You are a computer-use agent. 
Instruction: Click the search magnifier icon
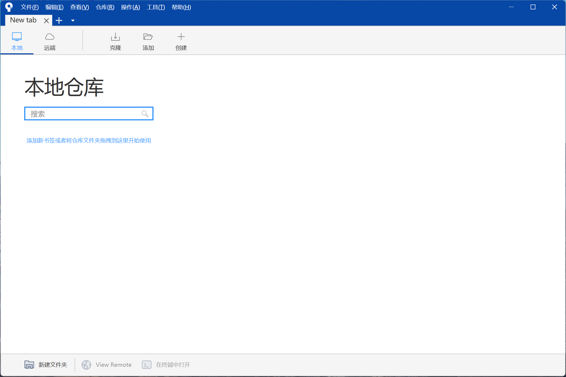[x=145, y=114]
